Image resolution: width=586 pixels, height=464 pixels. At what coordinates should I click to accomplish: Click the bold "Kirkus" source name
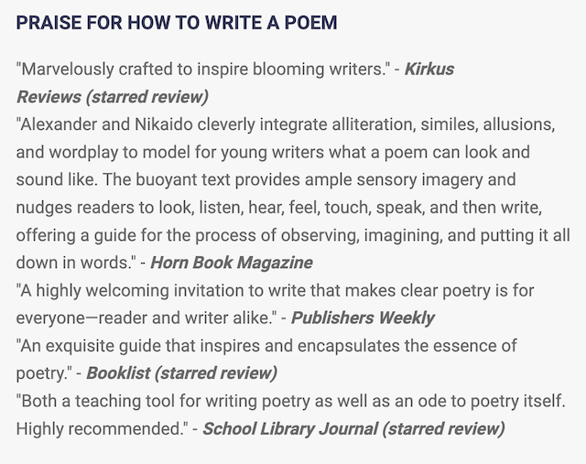click(x=429, y=69)
